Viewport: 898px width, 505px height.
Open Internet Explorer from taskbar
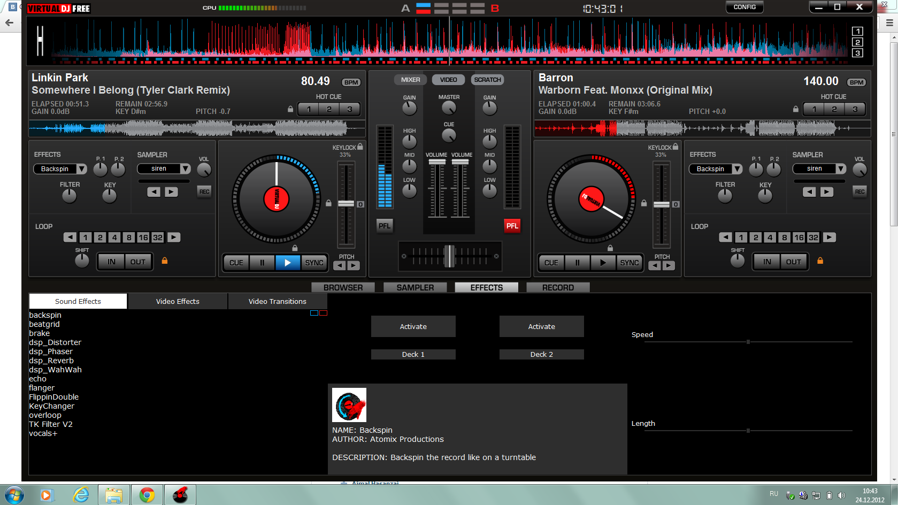[81, 495]
